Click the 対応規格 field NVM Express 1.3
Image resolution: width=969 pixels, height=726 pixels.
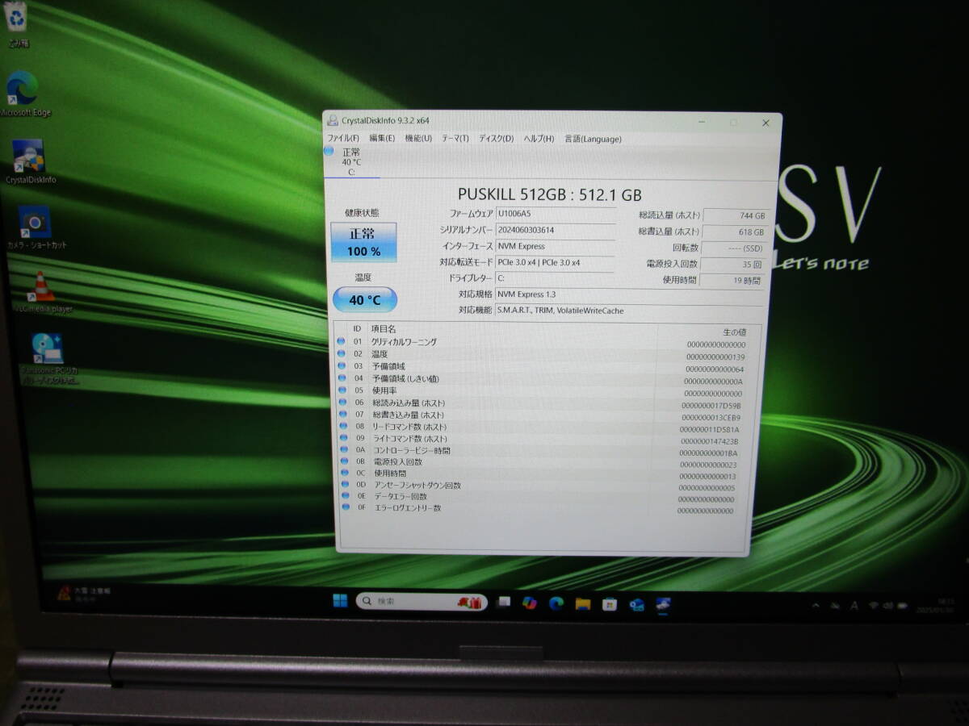[x=630, y=294]
